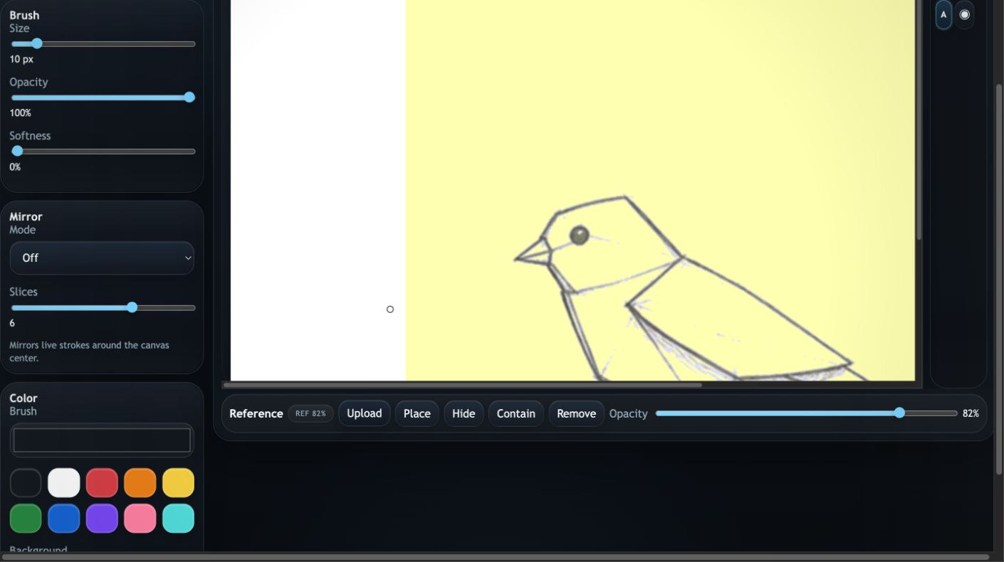
Task: Click the Slices value "6"
Action: click(12, 323)
